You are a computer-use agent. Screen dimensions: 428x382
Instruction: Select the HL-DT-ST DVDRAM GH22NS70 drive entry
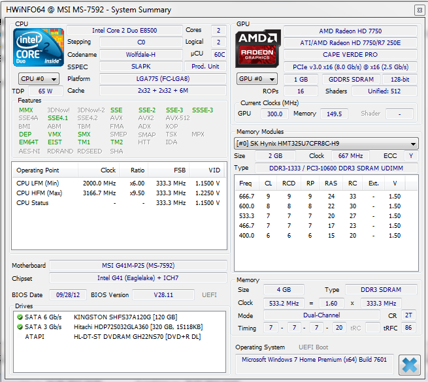click(x=120, y=337)
